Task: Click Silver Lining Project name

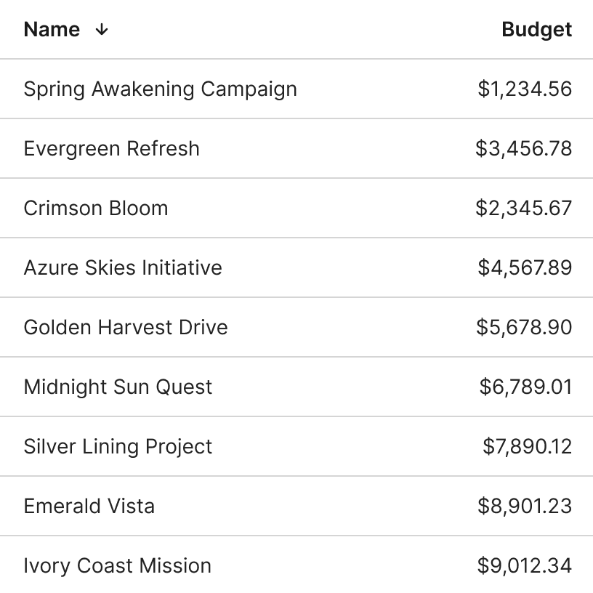Action: (x=118, y=447)
